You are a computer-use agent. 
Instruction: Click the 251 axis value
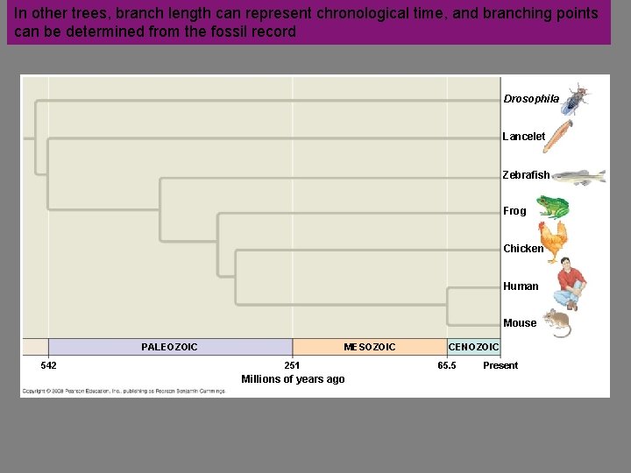292,365
